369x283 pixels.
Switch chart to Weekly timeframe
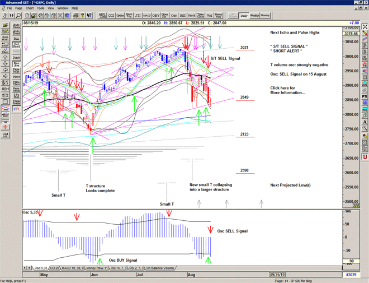point(254,16)
